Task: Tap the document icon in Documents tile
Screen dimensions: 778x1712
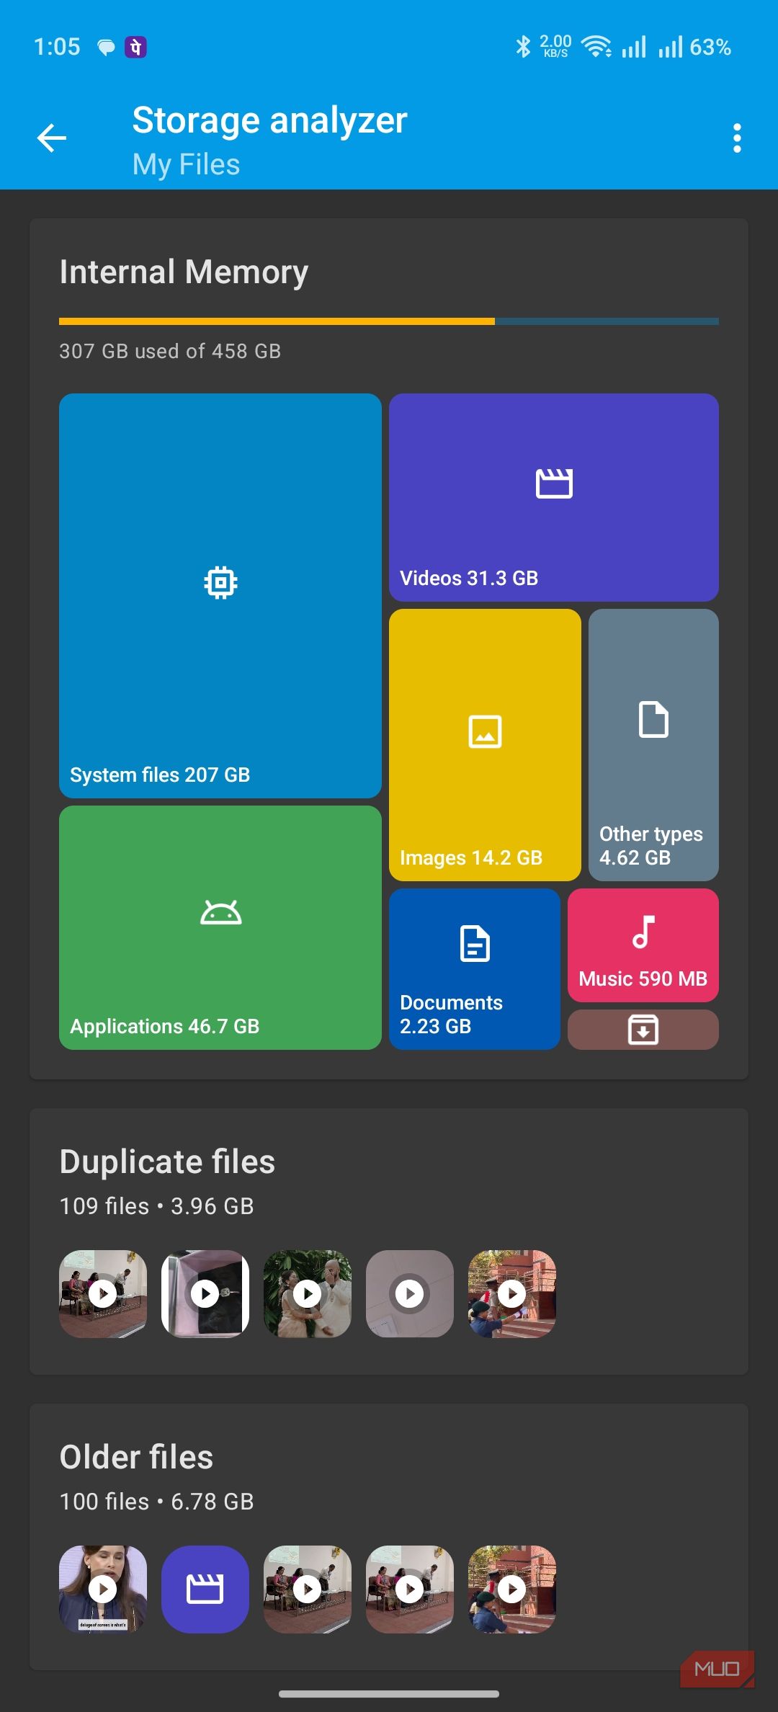Action: 475,944
